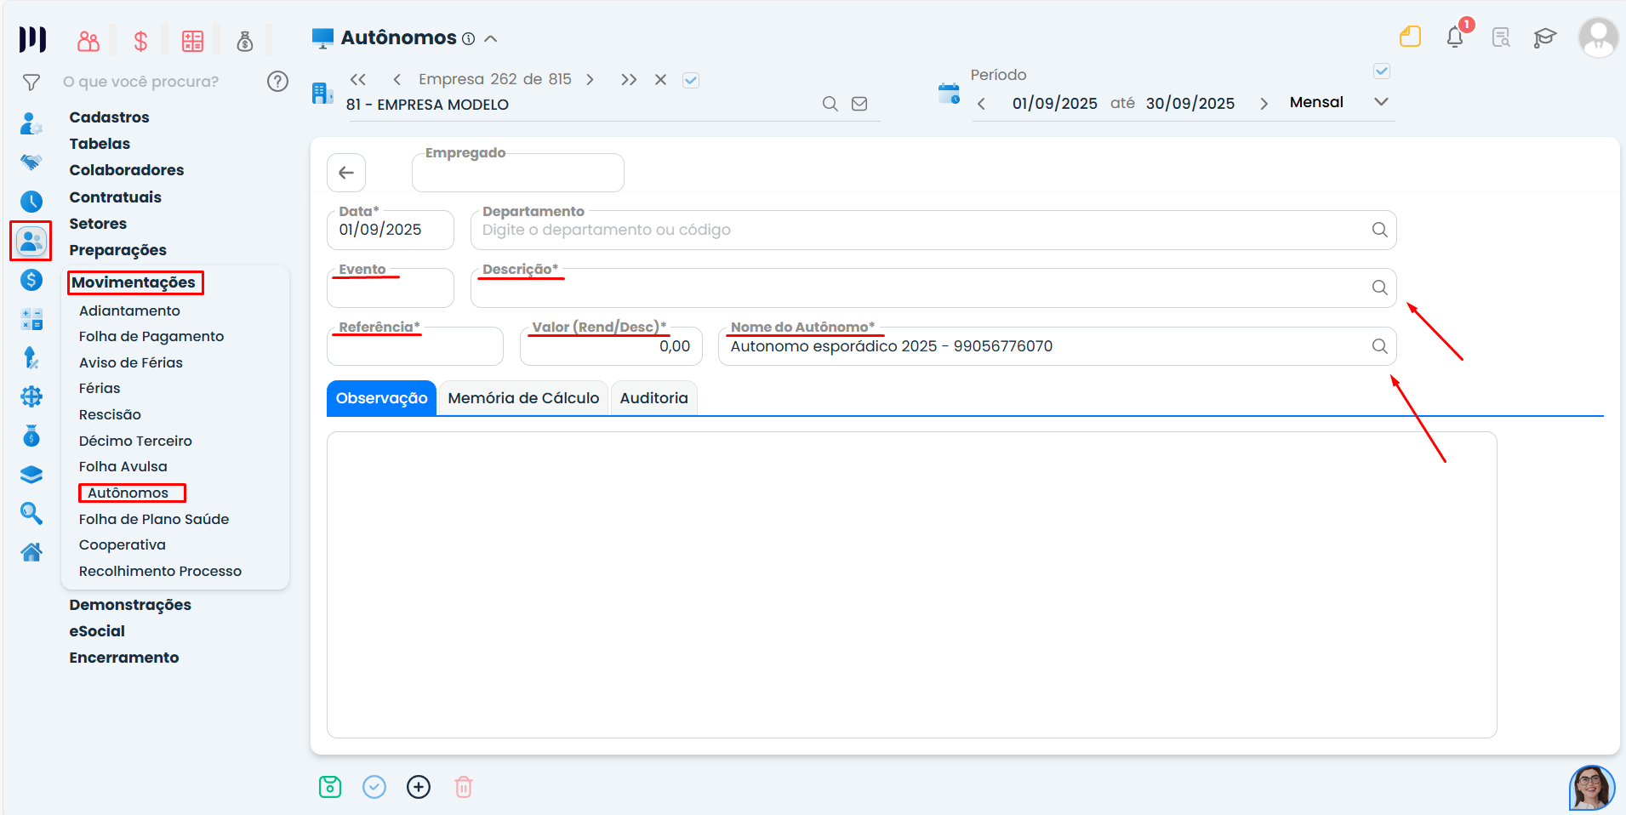Click the graduation cap training icon
Image resolution: width=1626 pixels, height=815 pixels.
point(1544,37)
